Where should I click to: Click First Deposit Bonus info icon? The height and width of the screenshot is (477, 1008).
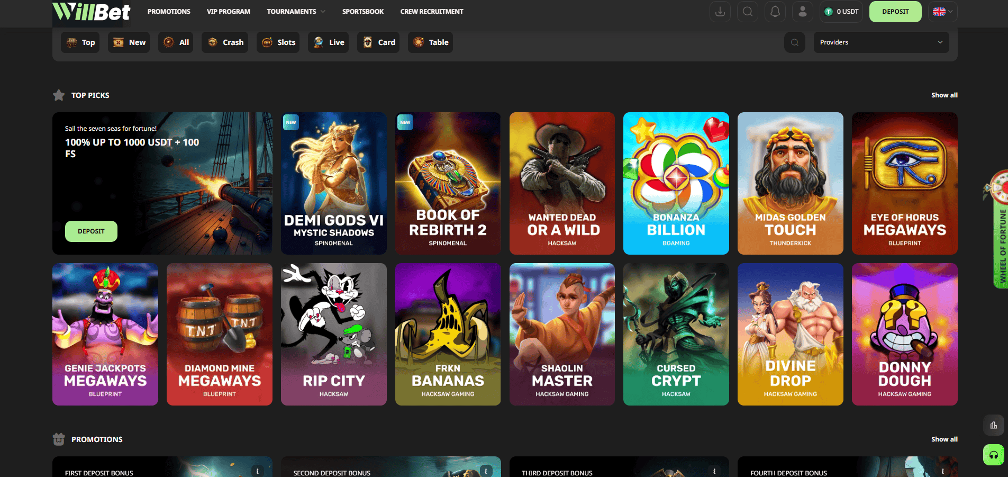coord(258,471)
